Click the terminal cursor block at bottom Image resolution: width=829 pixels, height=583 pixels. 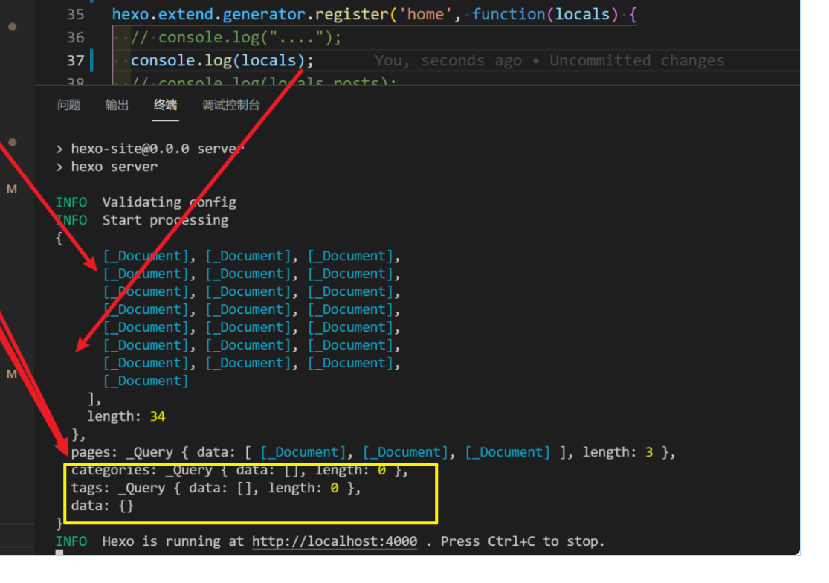(x=59, y=553)
